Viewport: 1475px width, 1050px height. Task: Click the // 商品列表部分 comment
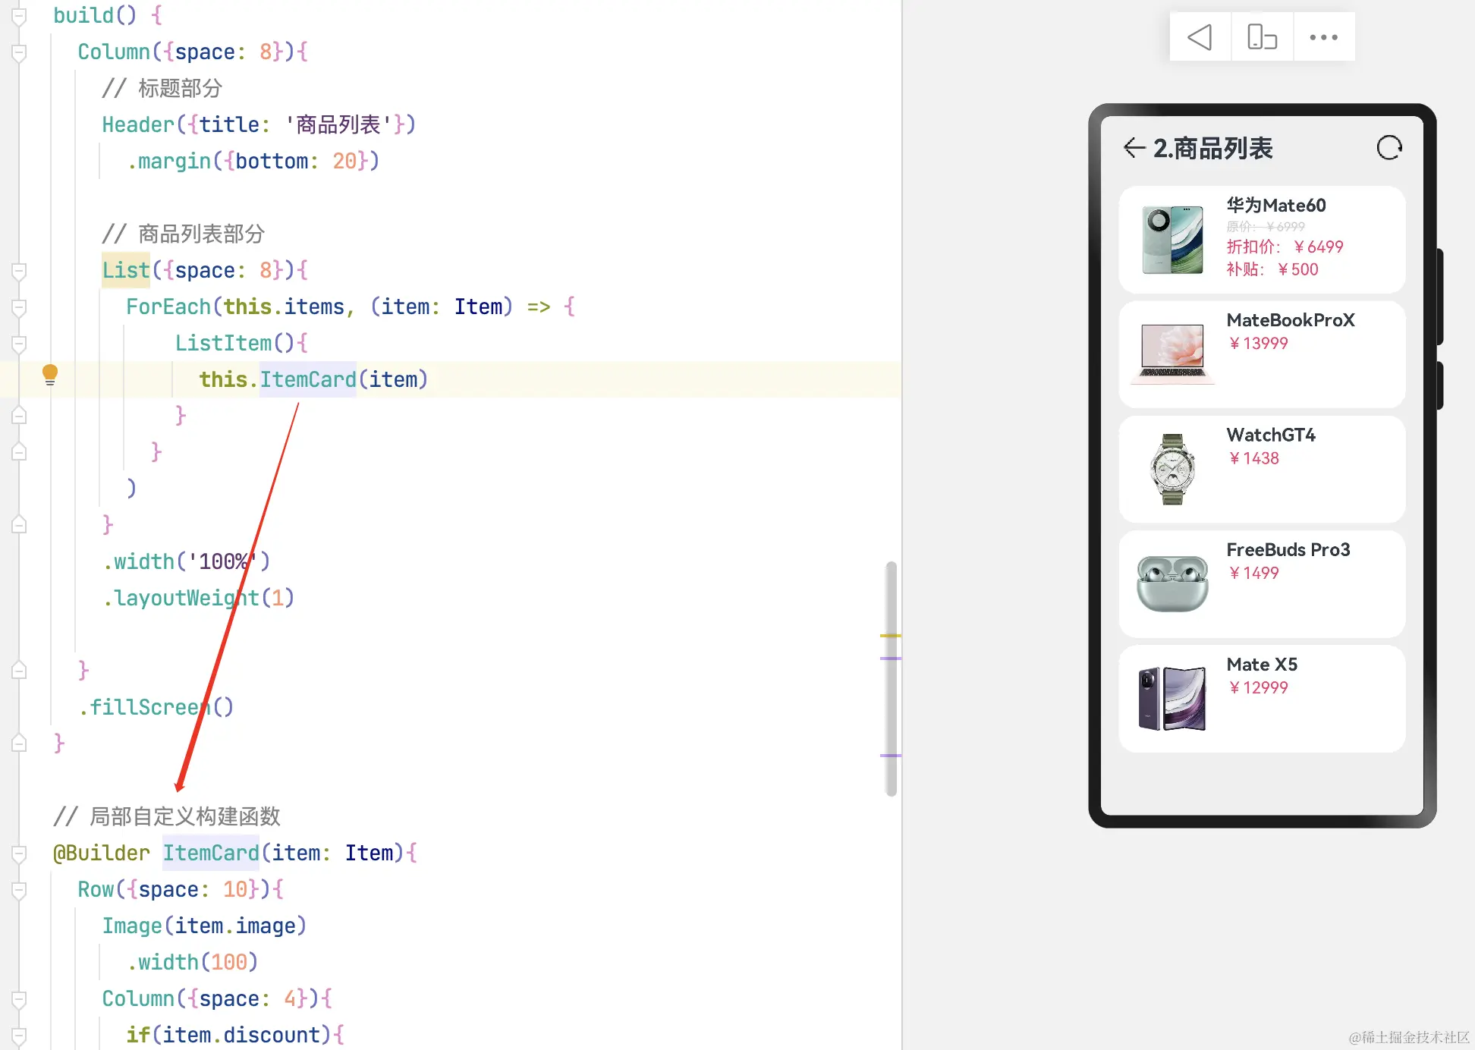tap(183, 234)
